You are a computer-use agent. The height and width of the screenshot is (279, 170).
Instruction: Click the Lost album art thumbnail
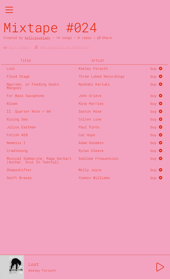click(x=16, y=265)
